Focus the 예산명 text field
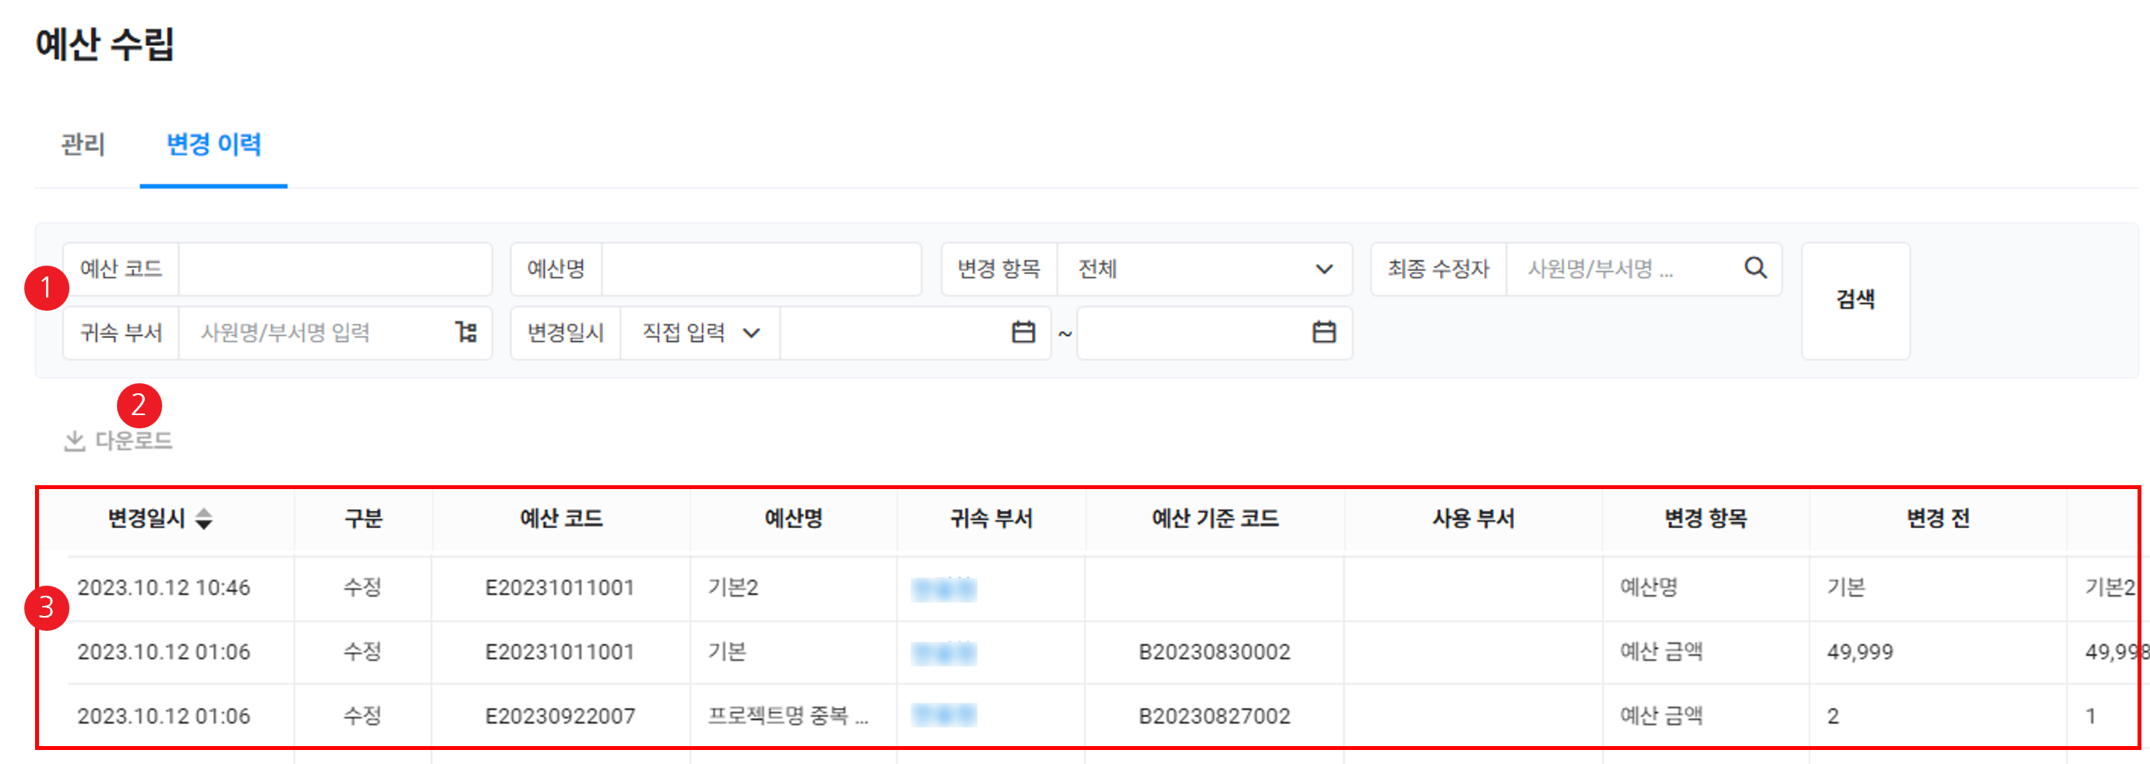Viewport: 2150px width, 764px height. [x=760, y=269]
